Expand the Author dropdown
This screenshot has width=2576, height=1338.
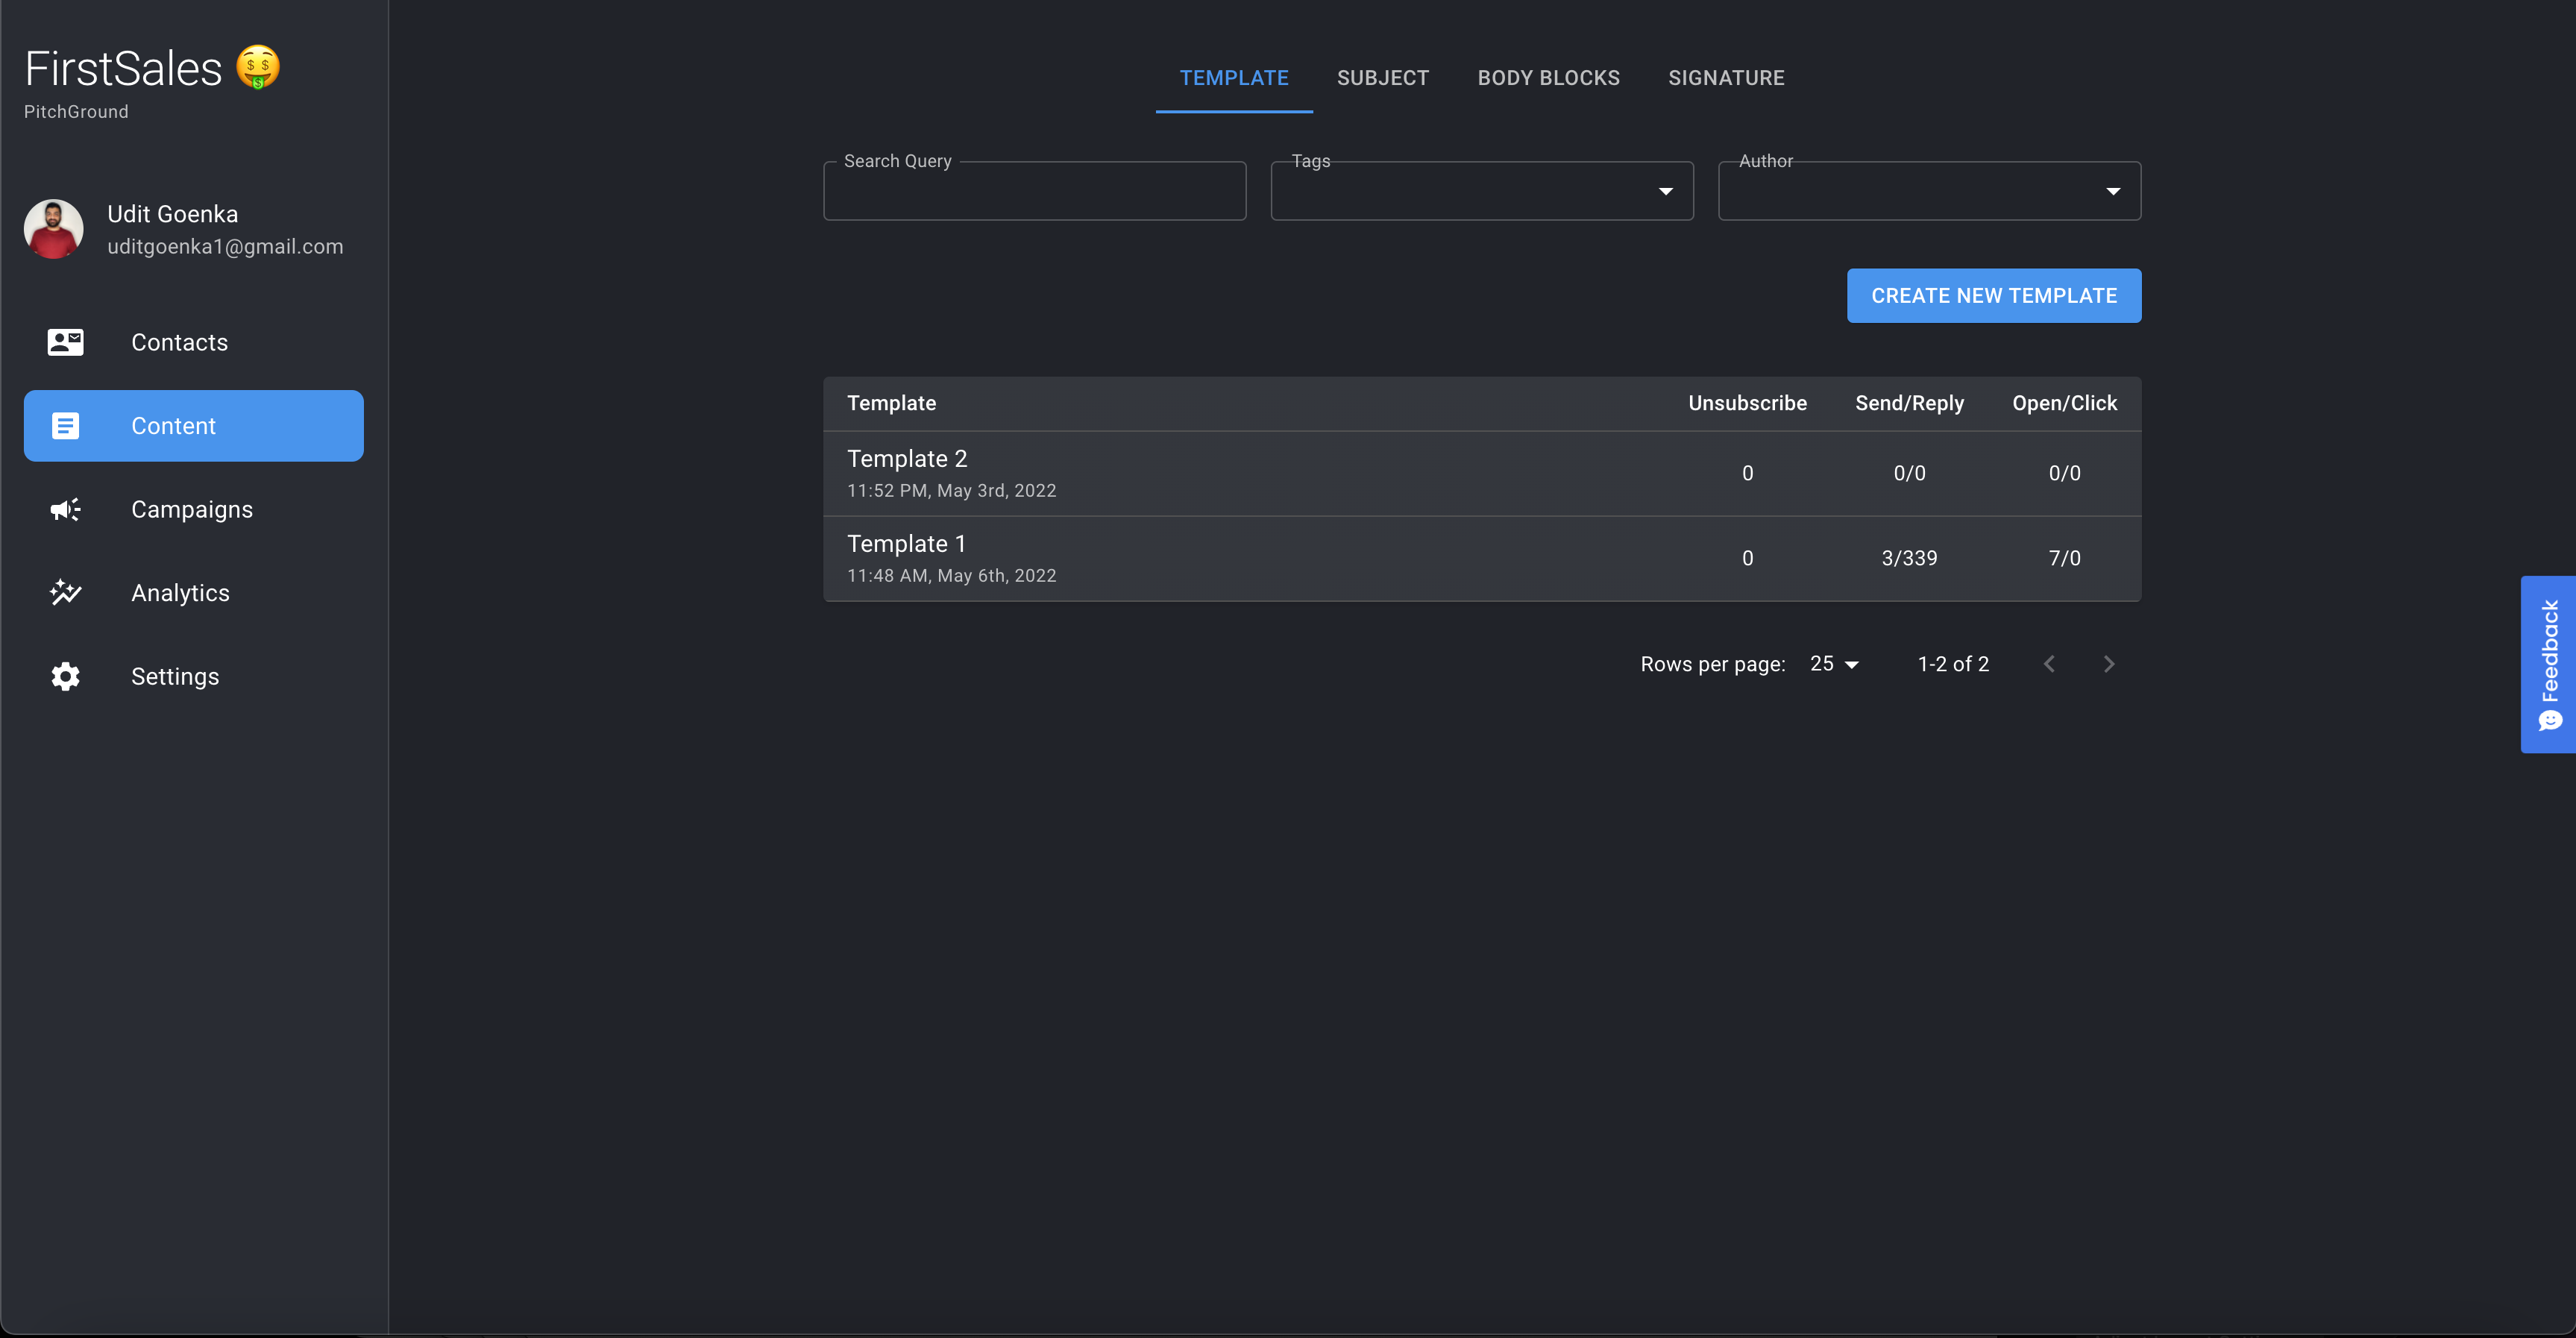click(2113, 190)
